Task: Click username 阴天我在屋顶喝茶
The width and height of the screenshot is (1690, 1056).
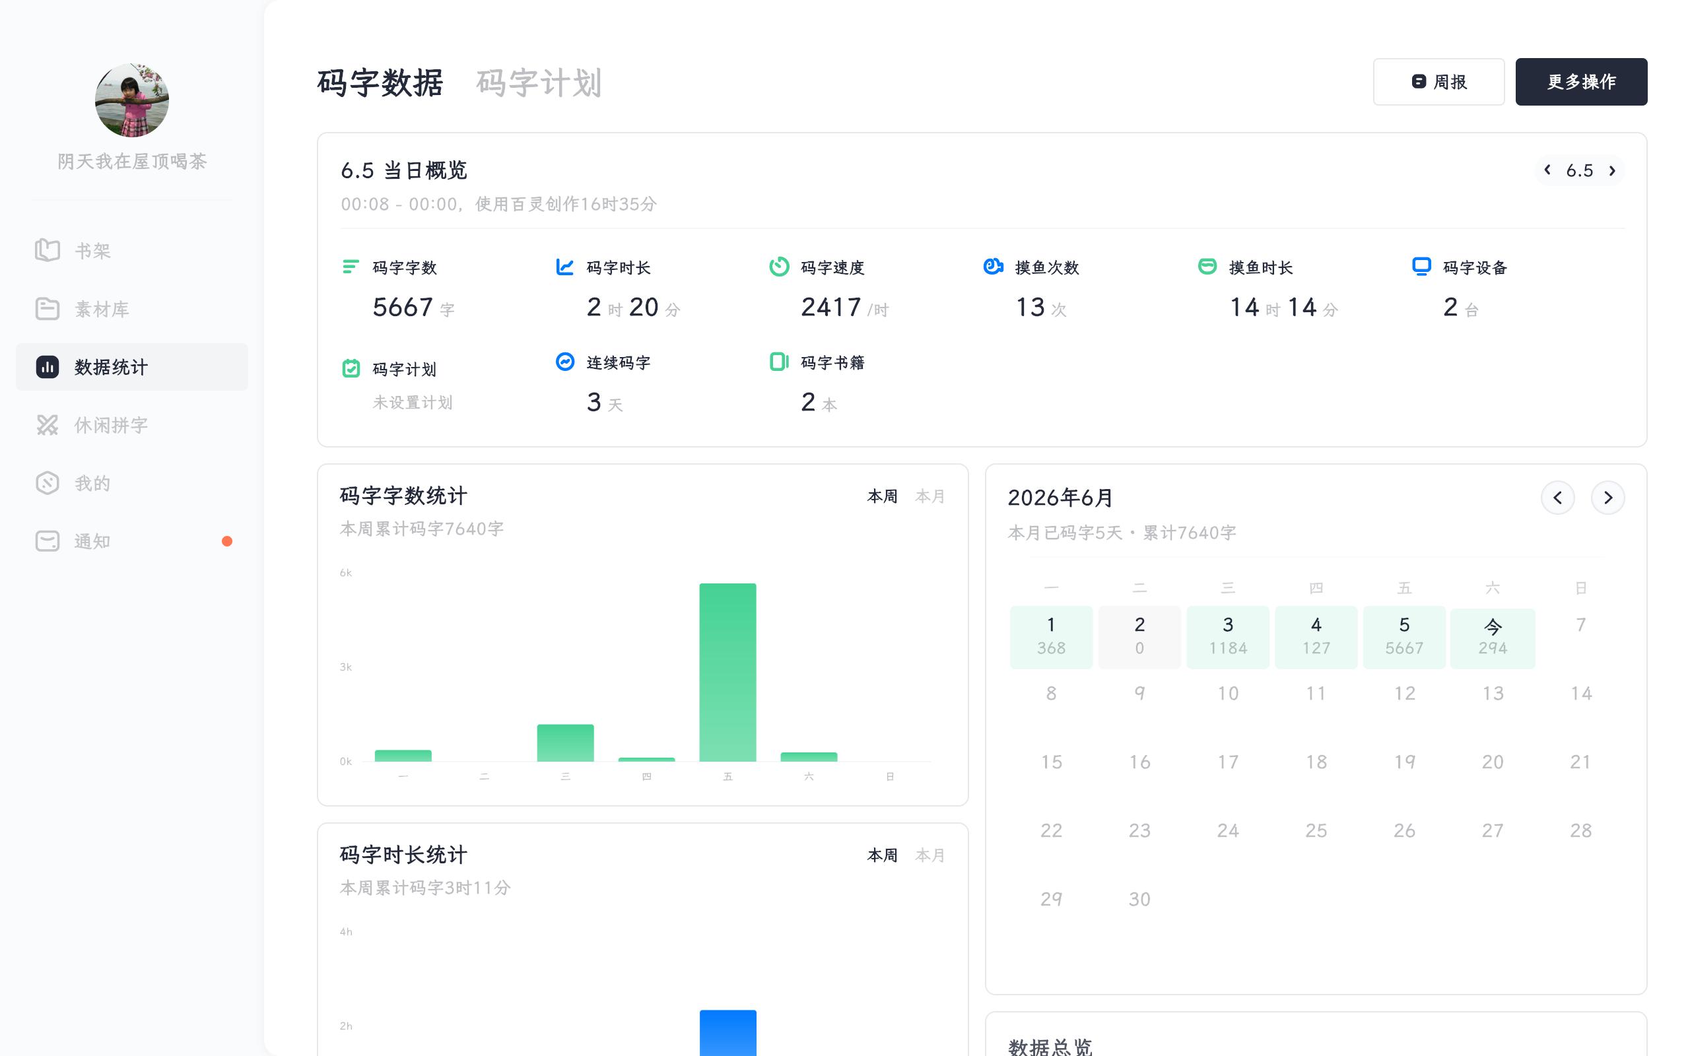Action: pyautogui.click(x=132, y=161)
